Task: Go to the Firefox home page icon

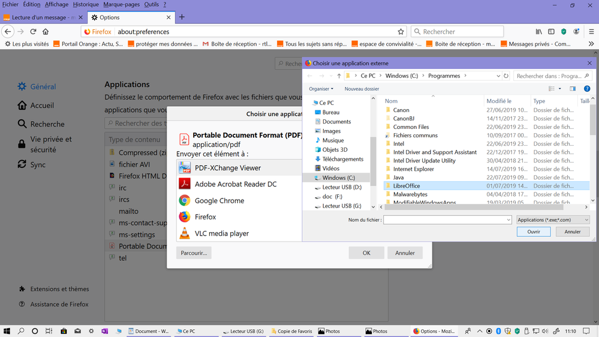Action: pyautogui.click(x=46, y=31)
